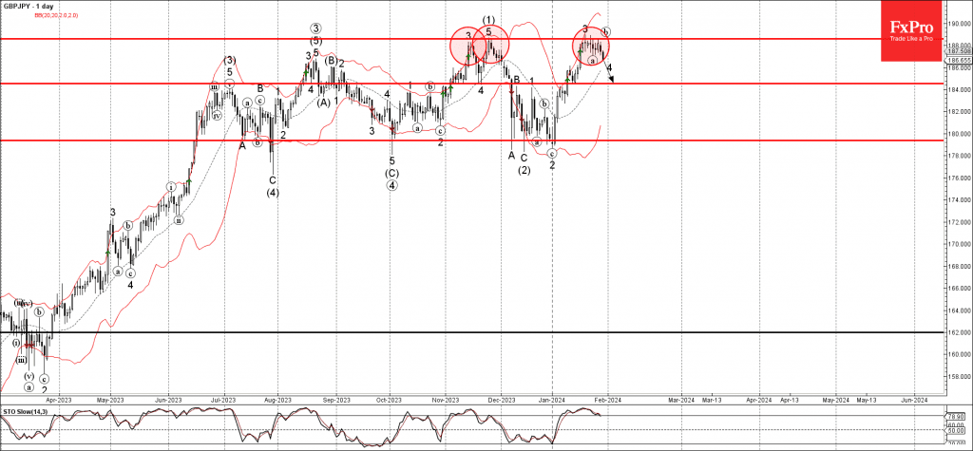The width and height of the screenshot is (973, 451).
Task: Click the Jun-2024 date label
Action: [915, 401]
